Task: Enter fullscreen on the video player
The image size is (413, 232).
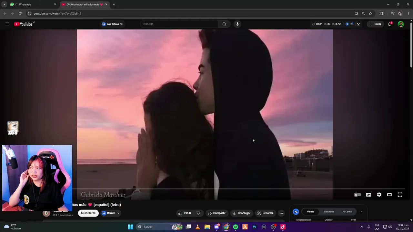Action: pyautogui.click(x=400, y=195)
